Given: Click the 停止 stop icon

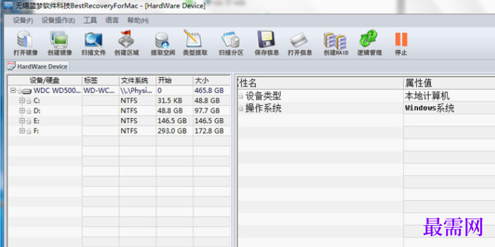Looking at the screenshot, I should 401,40.
